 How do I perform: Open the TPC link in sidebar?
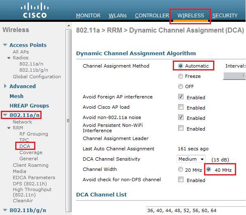click(24, 140)
